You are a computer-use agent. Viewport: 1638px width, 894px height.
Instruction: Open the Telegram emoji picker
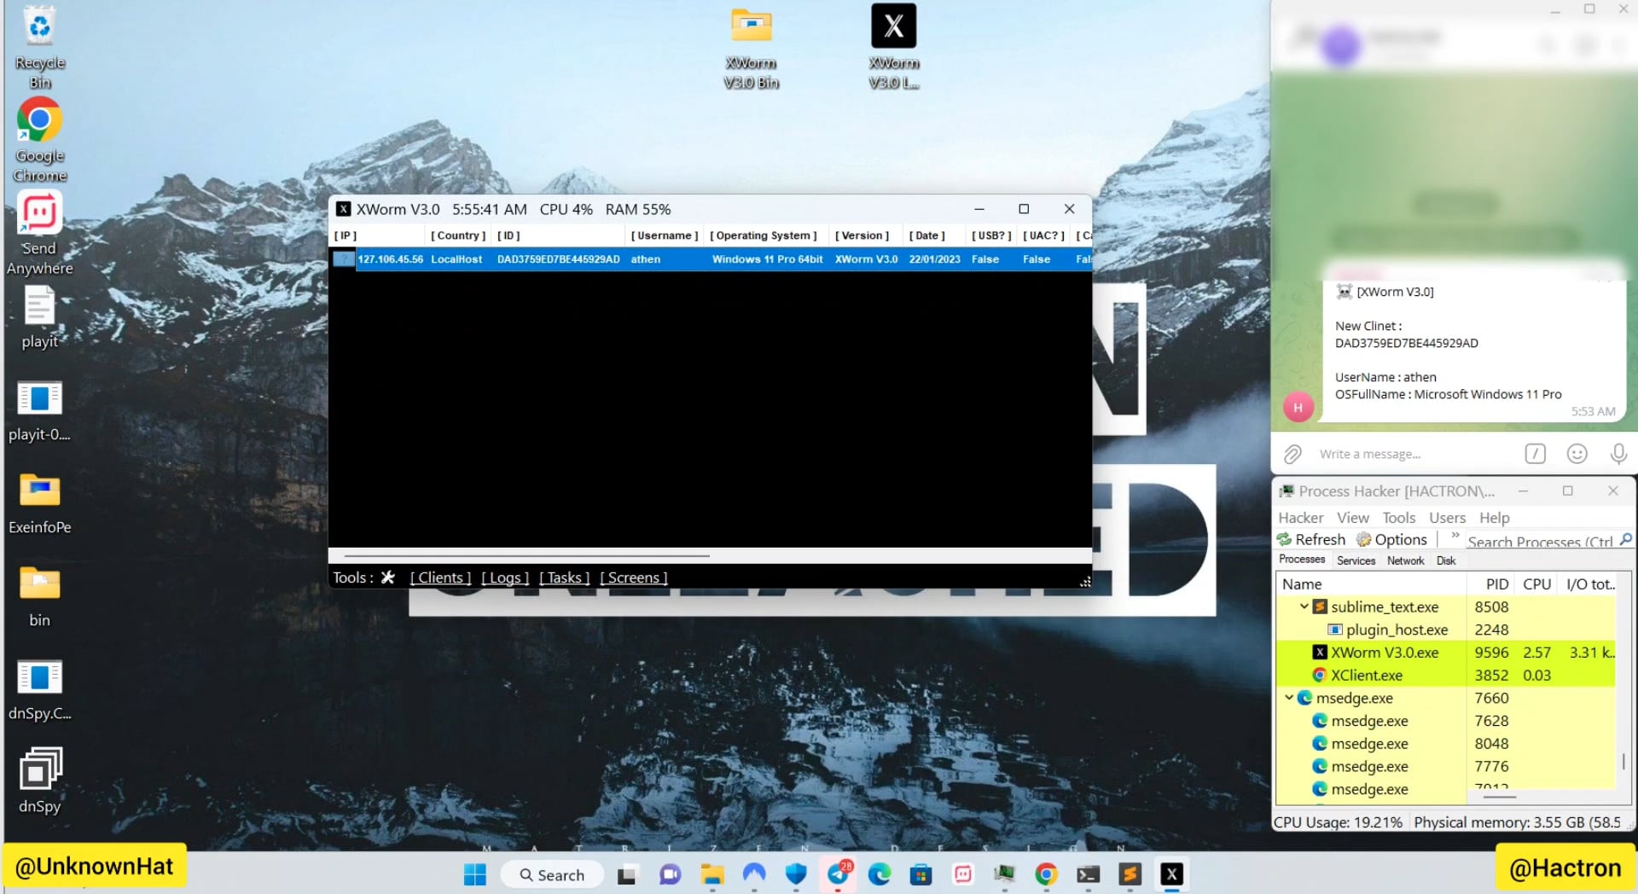coord(1577,454)
